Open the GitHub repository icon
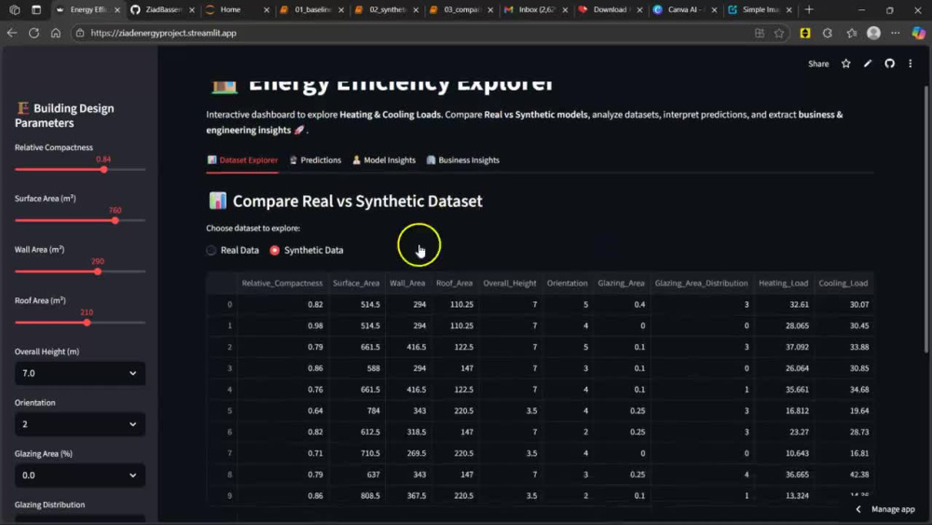The image size is (932, 525). pyautogui.click(x=889, y=63)
